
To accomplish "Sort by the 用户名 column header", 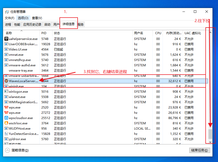I will click(142, 33).
